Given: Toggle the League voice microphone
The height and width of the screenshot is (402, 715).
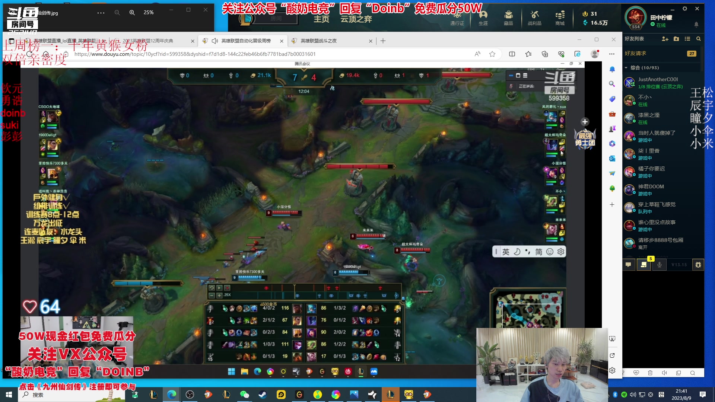Looking at the screenshot, I should [x=659, y=265].
